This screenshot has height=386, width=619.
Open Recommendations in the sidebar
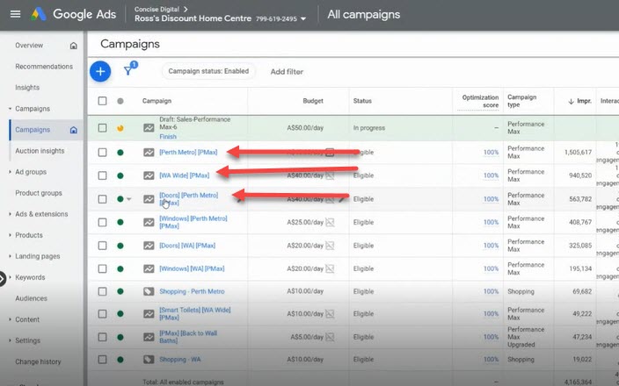44,67
